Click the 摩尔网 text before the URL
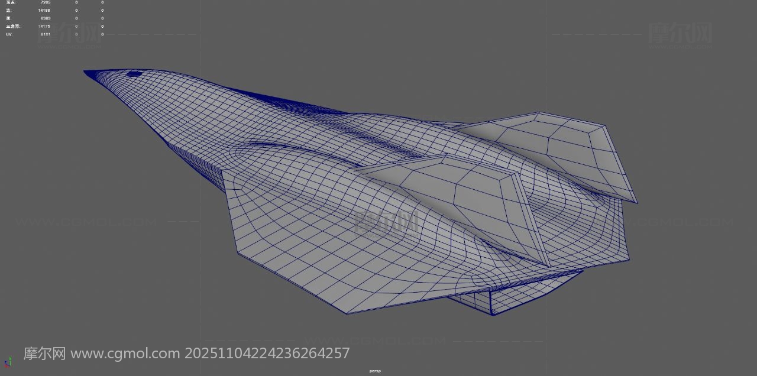757x376 pixels. [x=44, y=354]
